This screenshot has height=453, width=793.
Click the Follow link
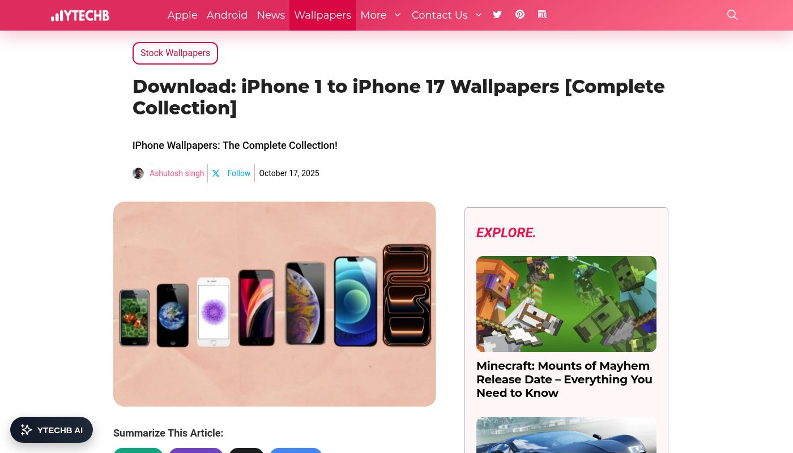(238, 173)
